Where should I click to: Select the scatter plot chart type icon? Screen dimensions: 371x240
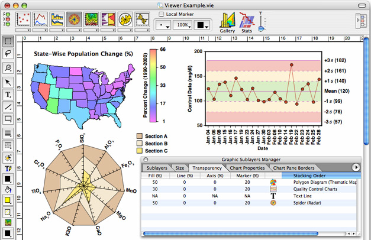pyautogui.click(x=23, y=20)
